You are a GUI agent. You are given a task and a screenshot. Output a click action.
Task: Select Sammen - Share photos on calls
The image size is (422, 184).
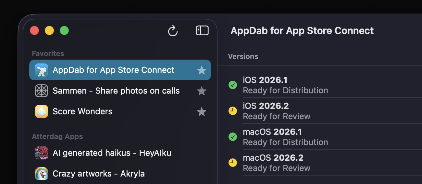click(120, 91)
